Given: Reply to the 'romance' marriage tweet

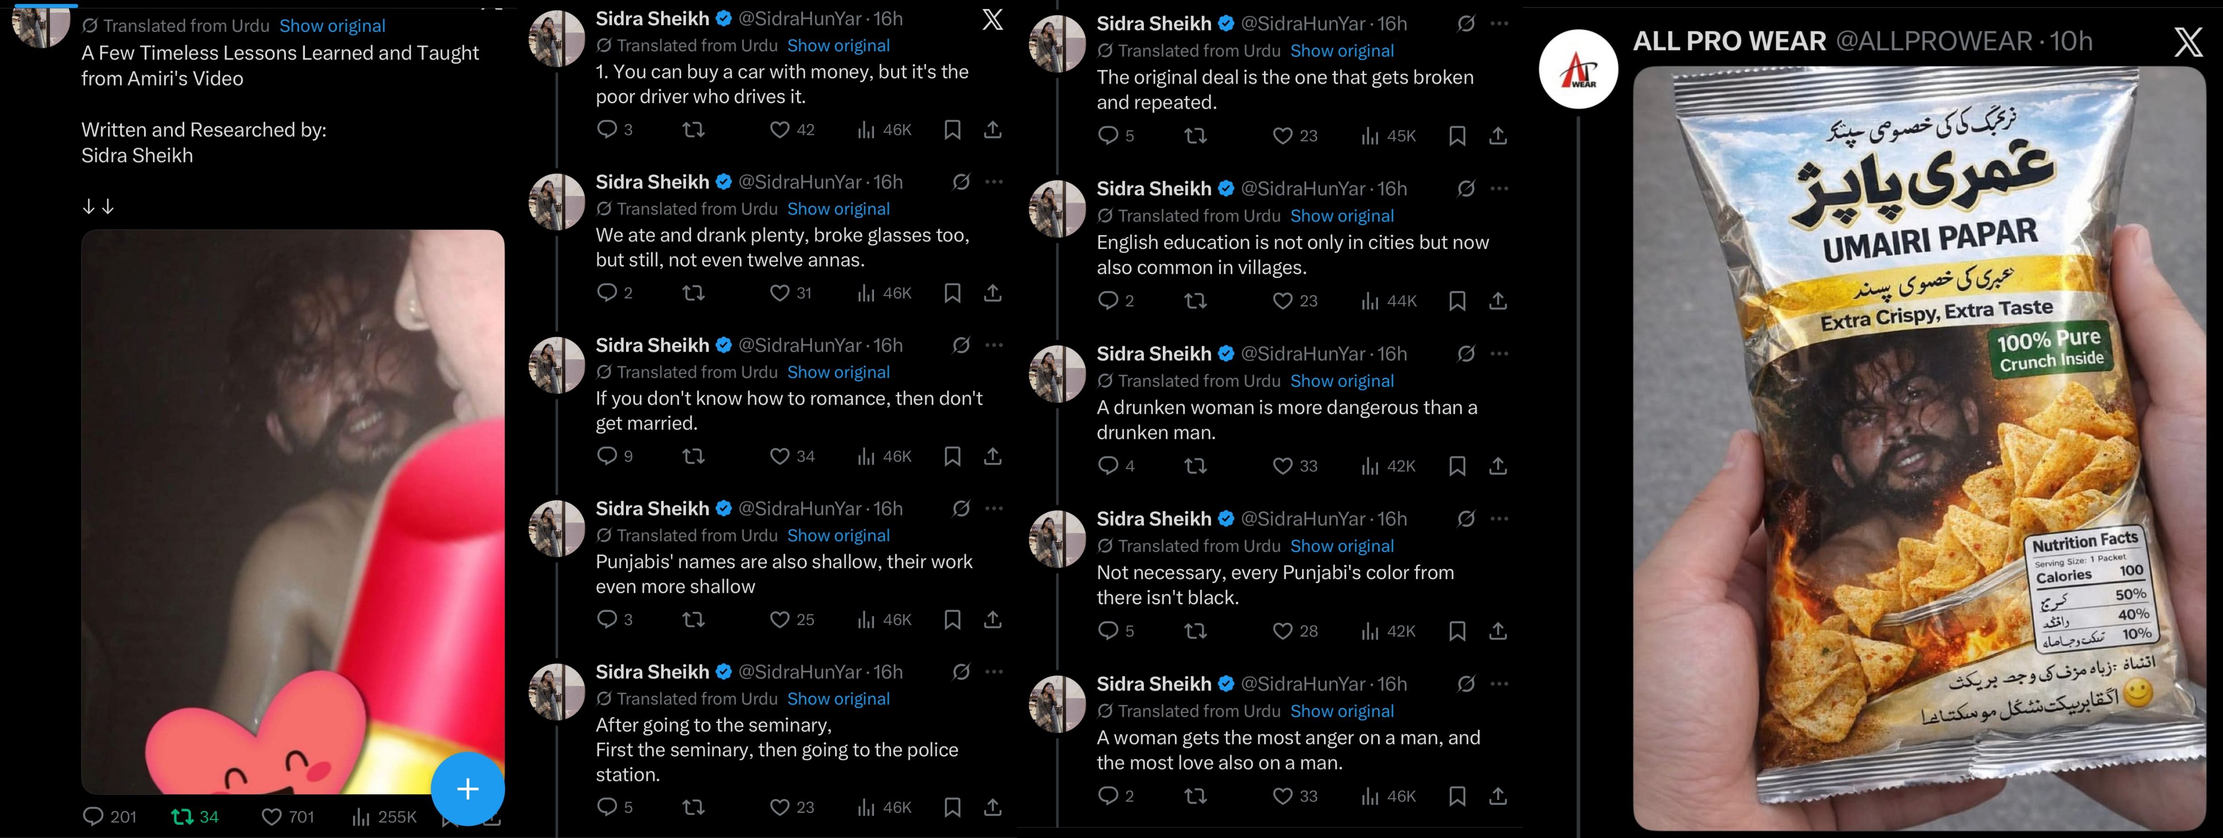Looking at the screenshot, I should click(608, 456).
